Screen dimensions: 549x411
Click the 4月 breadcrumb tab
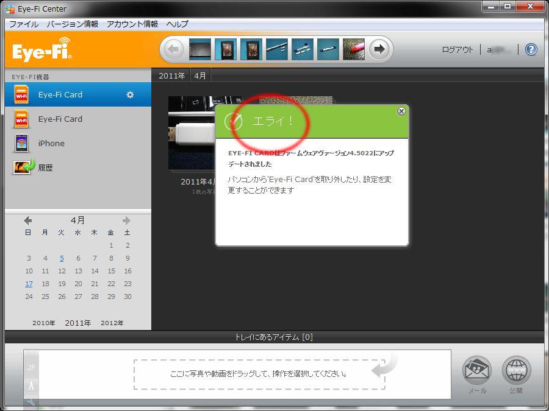200,76
